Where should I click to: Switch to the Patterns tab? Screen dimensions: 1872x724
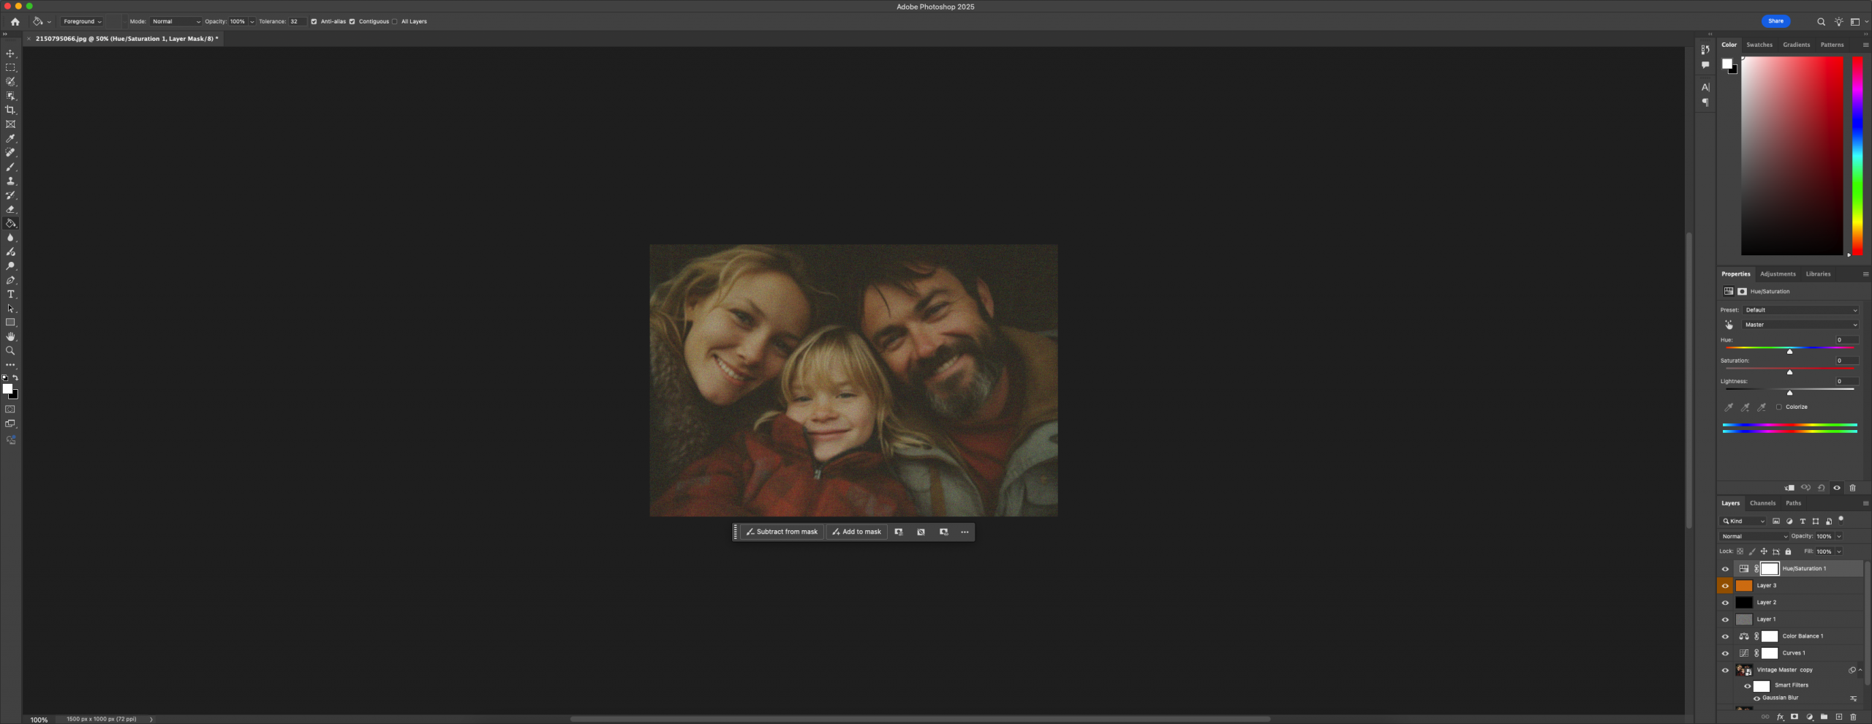pyautogui.click(x=1832, y=45)
